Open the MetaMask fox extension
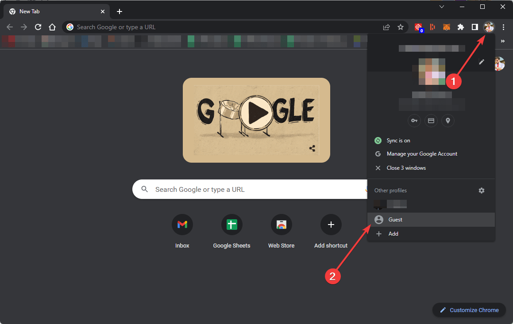Viewport: 513px width, 324px height. 447,27
